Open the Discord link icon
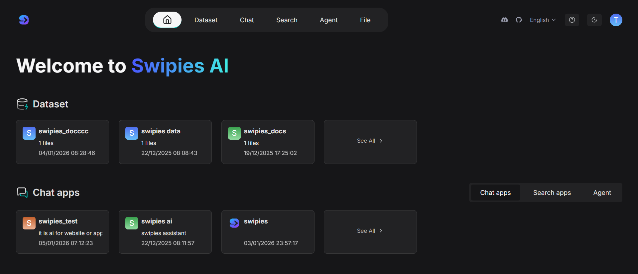 [x=504, y=20]
